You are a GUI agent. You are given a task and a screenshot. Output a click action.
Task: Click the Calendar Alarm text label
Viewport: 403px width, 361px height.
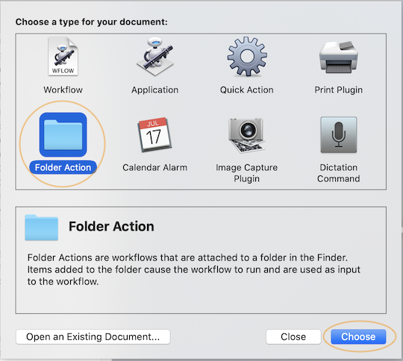155,168
